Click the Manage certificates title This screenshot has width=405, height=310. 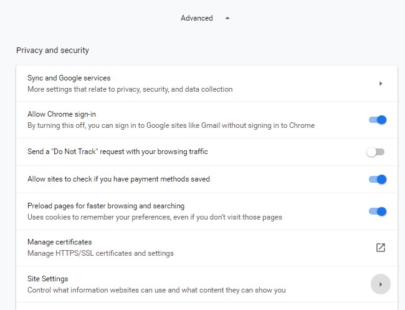pyautogui.click(x=60, y=242)
